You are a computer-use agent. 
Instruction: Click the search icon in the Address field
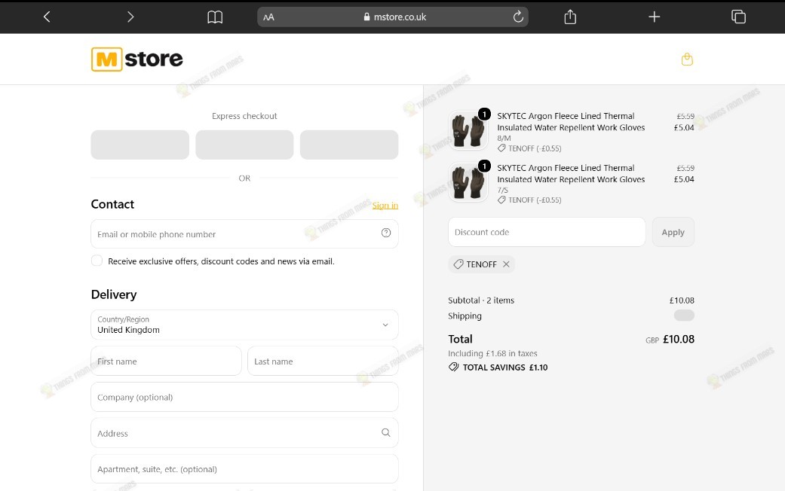[x=386, y=432]
